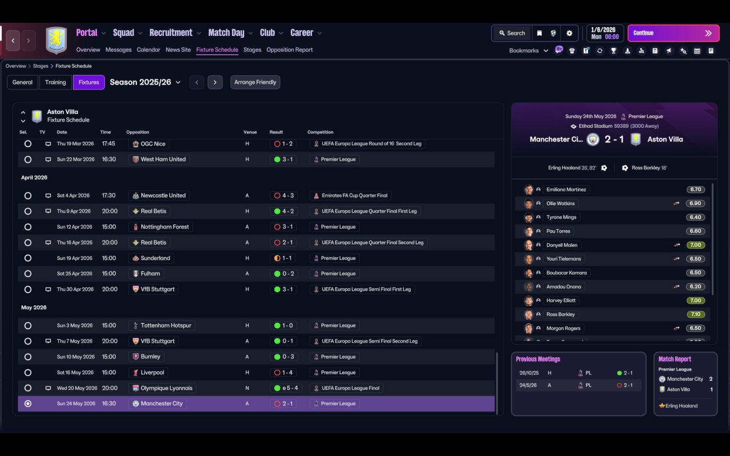Select the Nottingham Forest fixture radio button
This screenshot has width=730, height=456.
point(27,227)
